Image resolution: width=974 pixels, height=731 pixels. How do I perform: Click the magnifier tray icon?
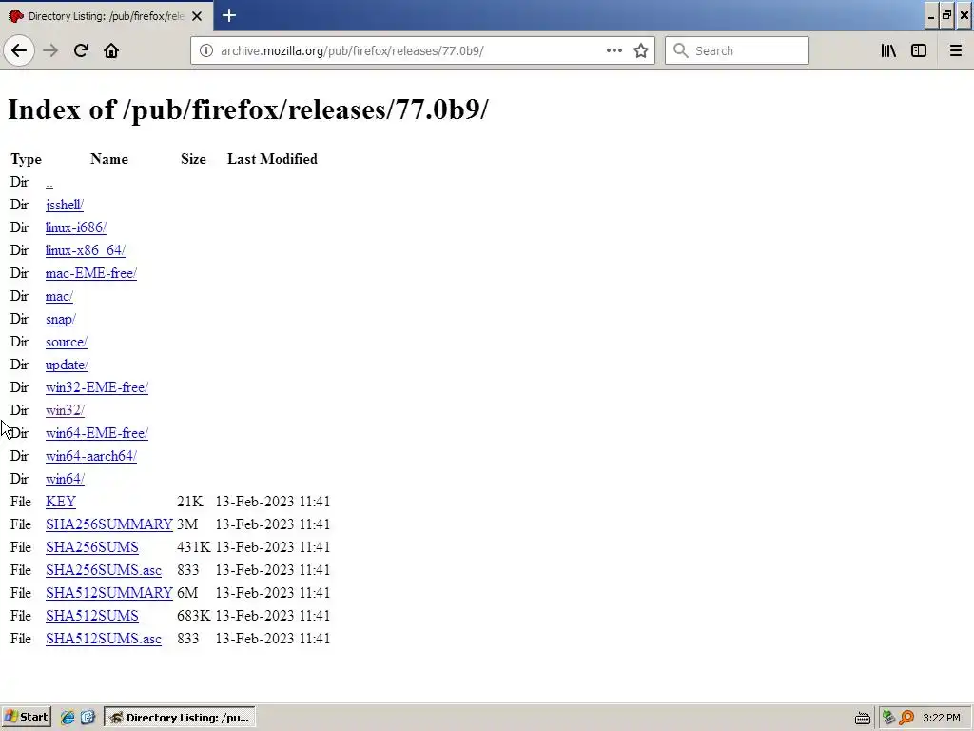[x=906, y=718]
